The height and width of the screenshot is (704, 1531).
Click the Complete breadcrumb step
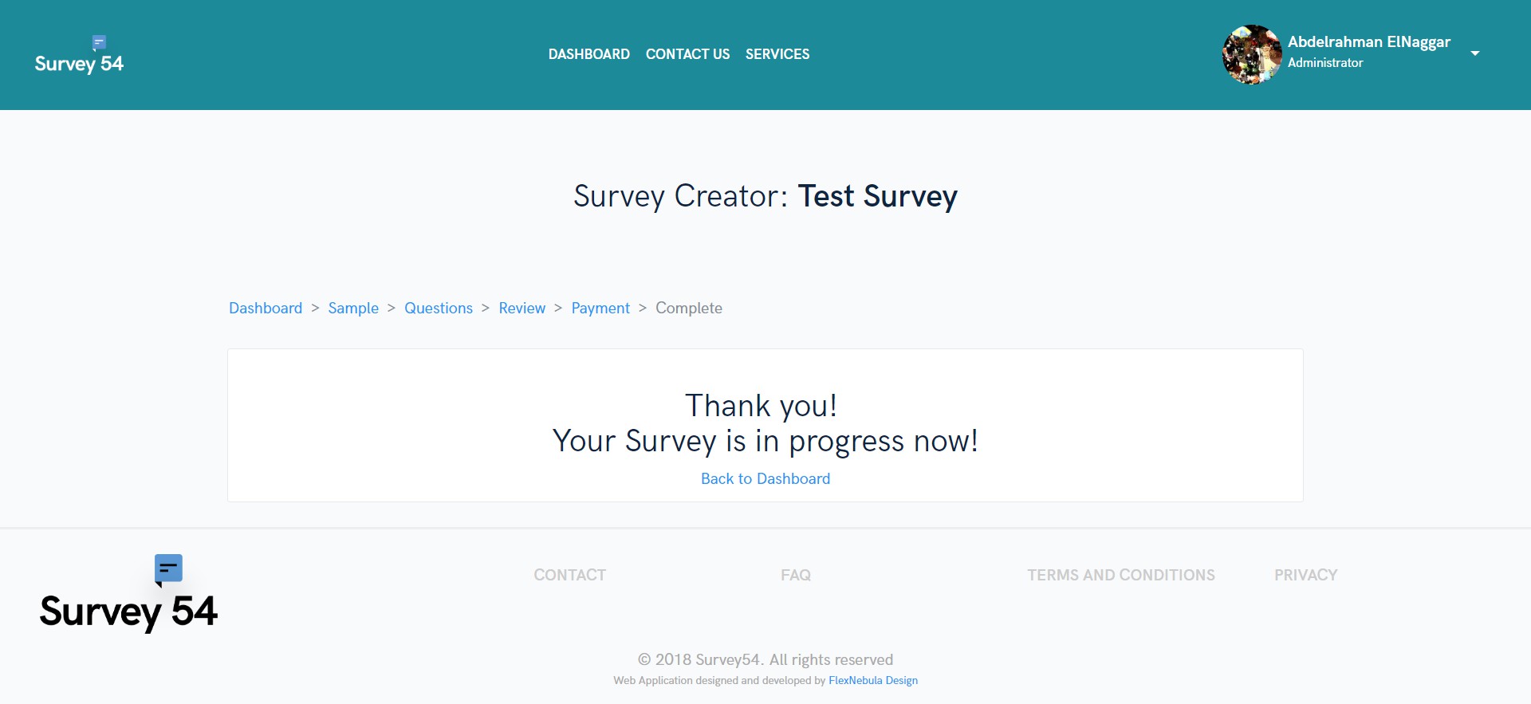689,308
